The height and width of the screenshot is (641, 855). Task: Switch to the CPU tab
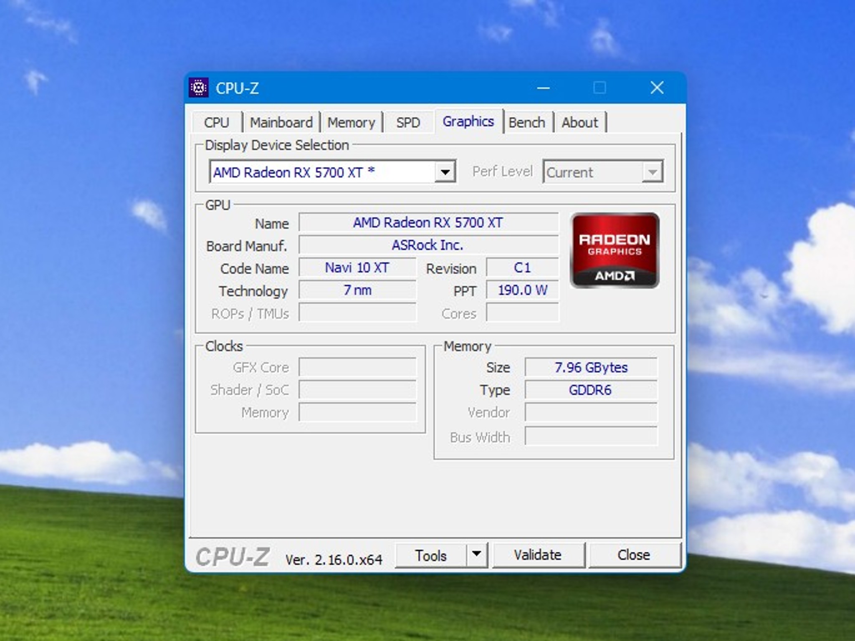[x=217, y=122]
